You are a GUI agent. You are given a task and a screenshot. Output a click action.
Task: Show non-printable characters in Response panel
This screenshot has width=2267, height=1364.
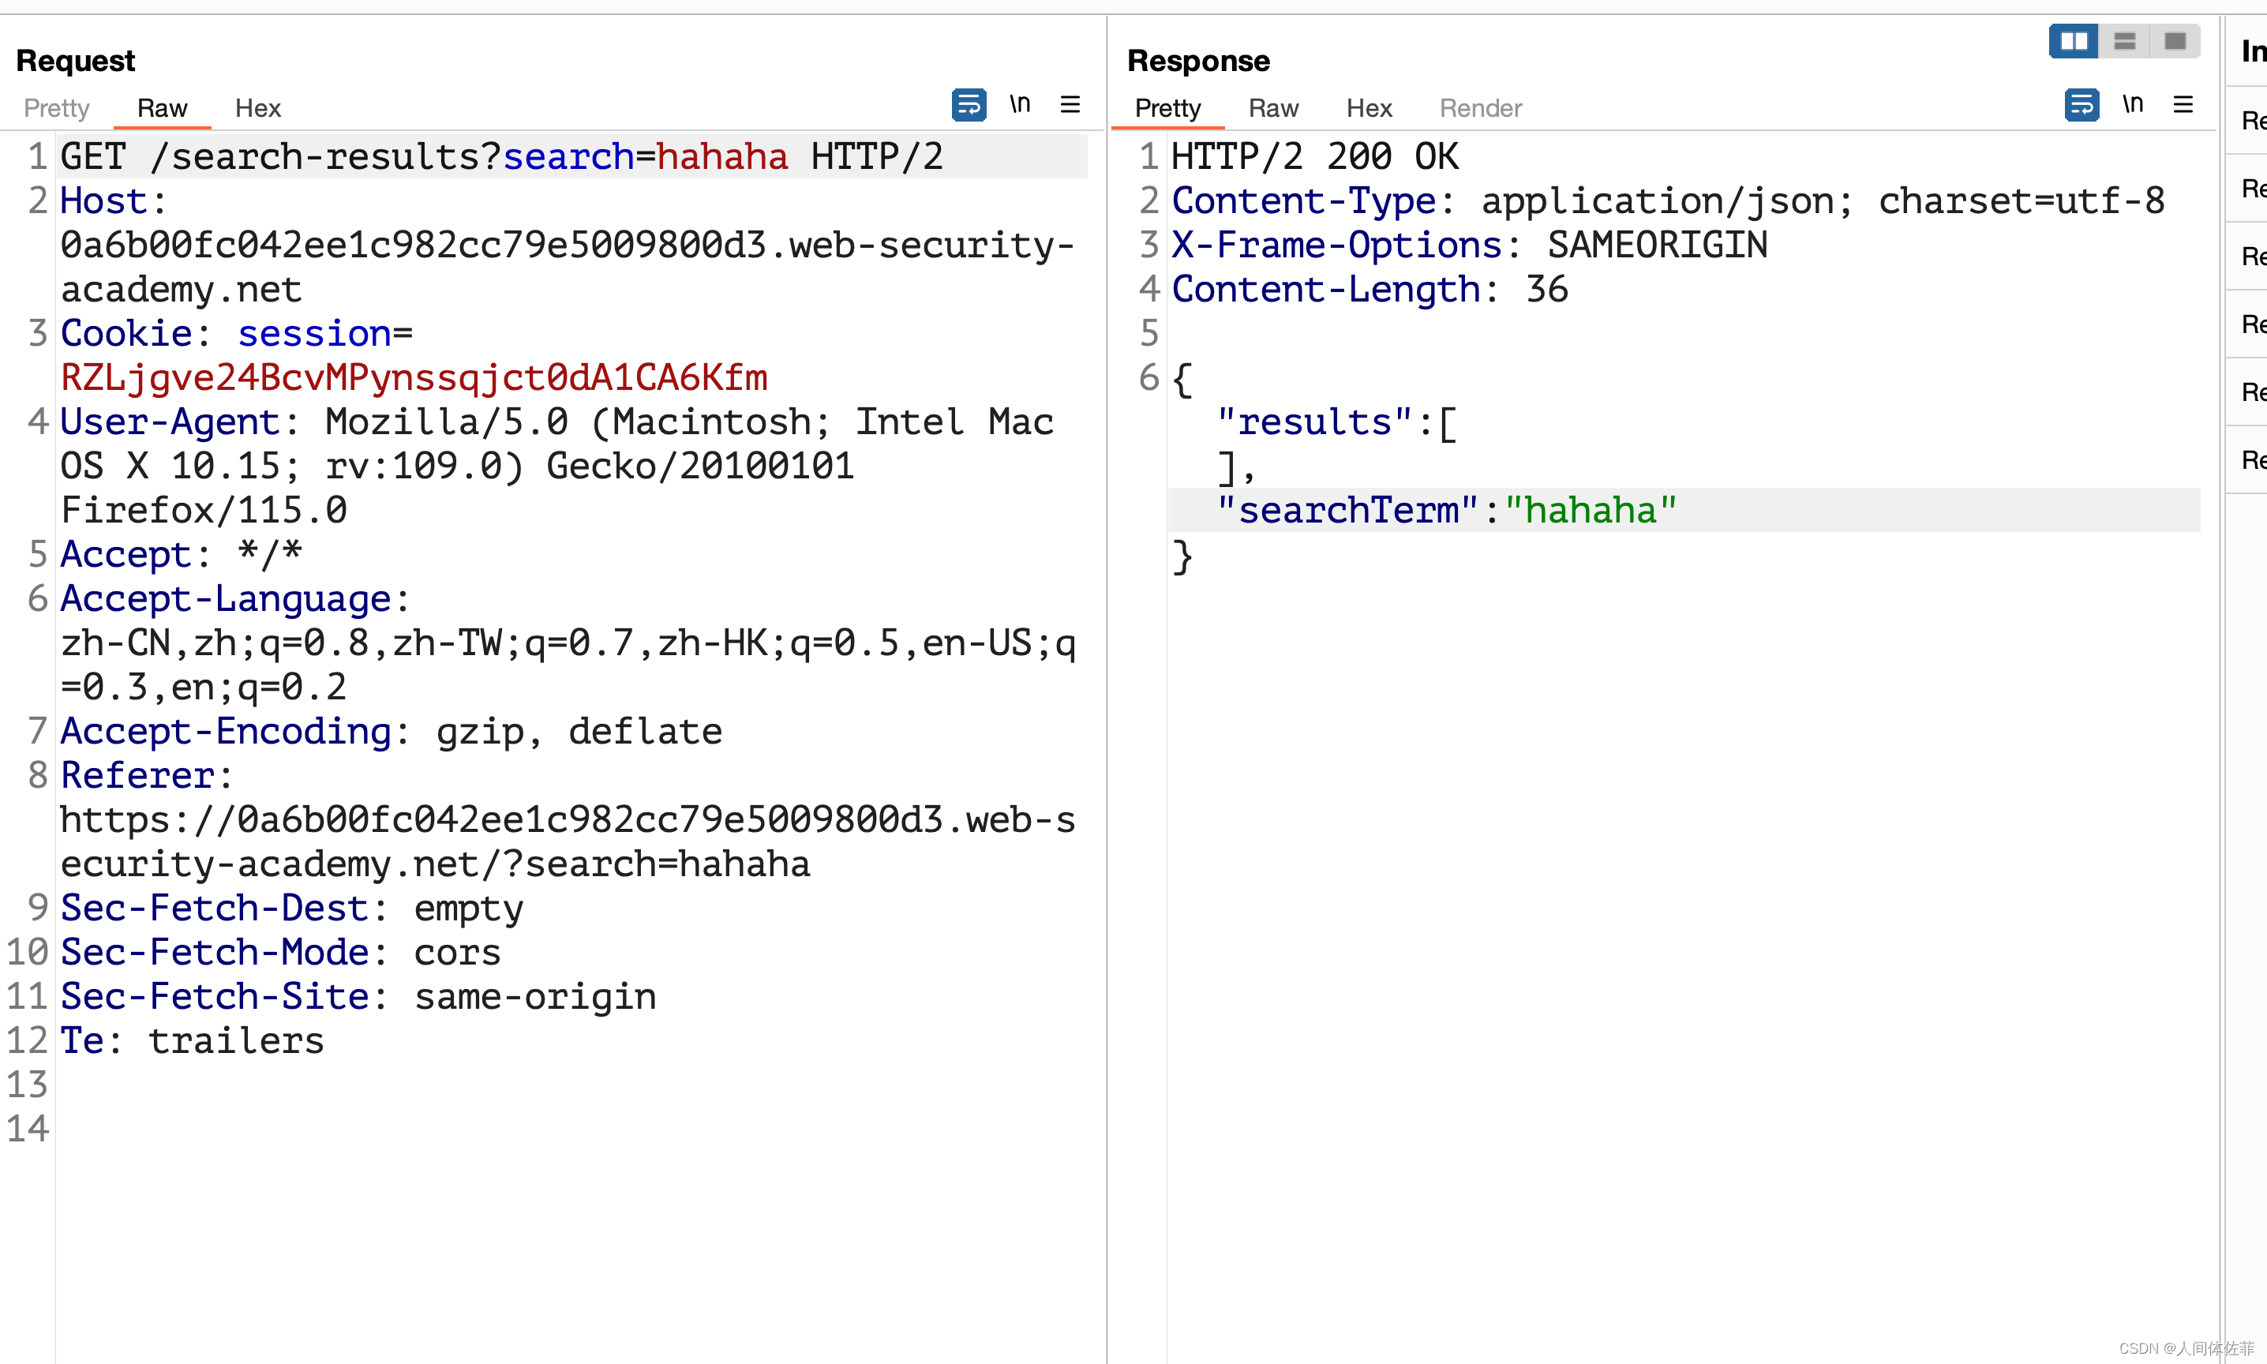coord(2133,104)
